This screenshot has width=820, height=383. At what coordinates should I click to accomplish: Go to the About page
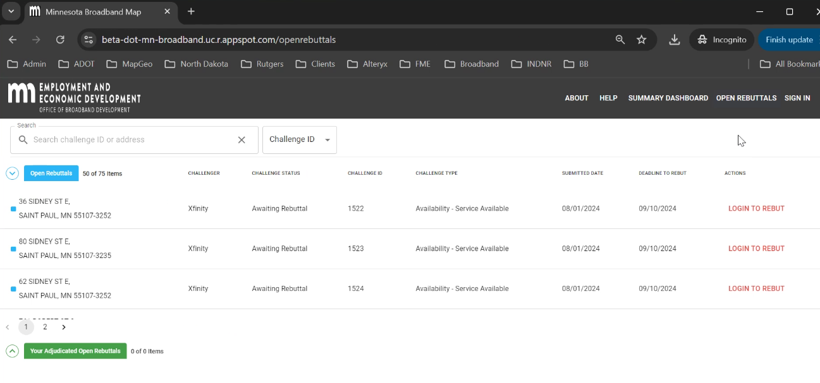pyautogui.click(x=576, y=98)
